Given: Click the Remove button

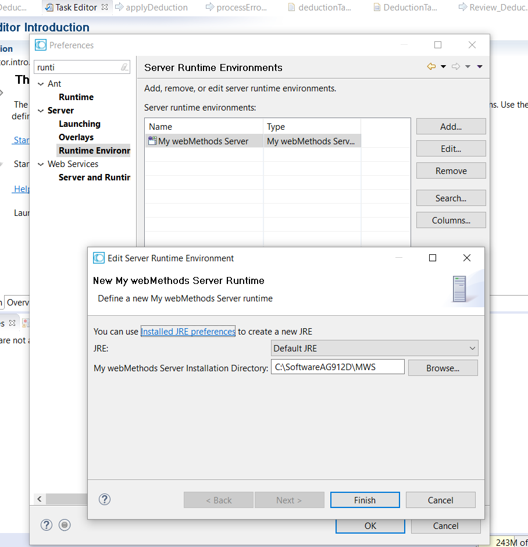Looking at the screenshot, I should [x=451, y=171].
